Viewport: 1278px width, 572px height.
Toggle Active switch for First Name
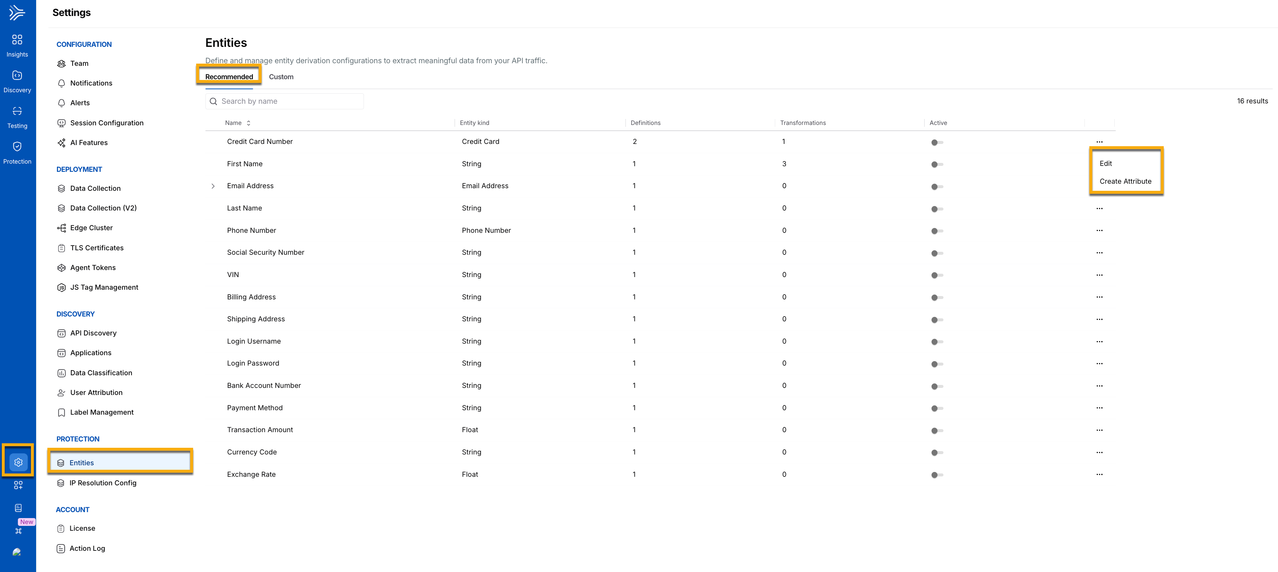point(937,164)
